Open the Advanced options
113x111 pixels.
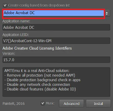pyautogui.click(x=71, y=104)
